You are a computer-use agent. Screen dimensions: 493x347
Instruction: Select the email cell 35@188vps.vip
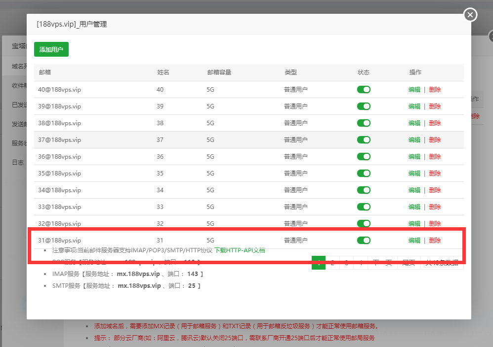[59, 173]
